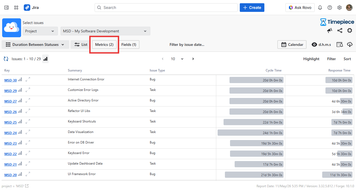Toggle the d.h.m.s display format eye
The height and width of the screenshot is (191, 356).
(321, 45)
